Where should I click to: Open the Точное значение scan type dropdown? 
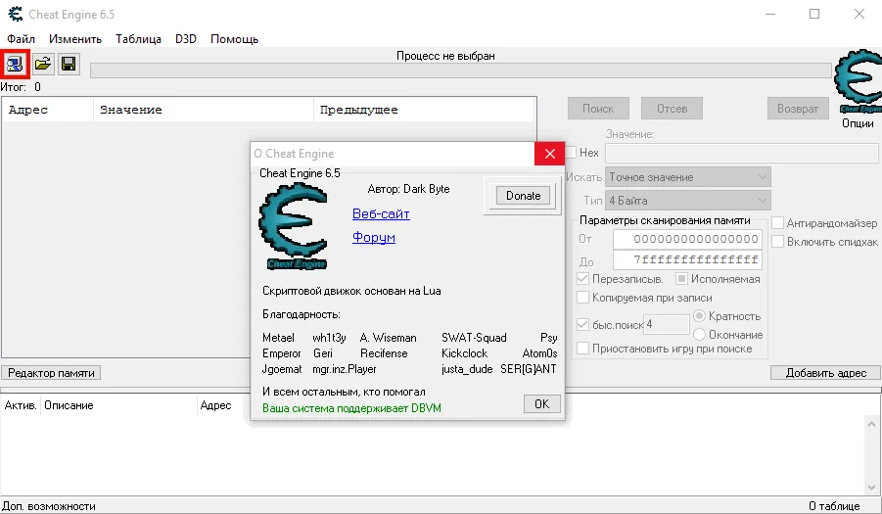click(687, 177)
